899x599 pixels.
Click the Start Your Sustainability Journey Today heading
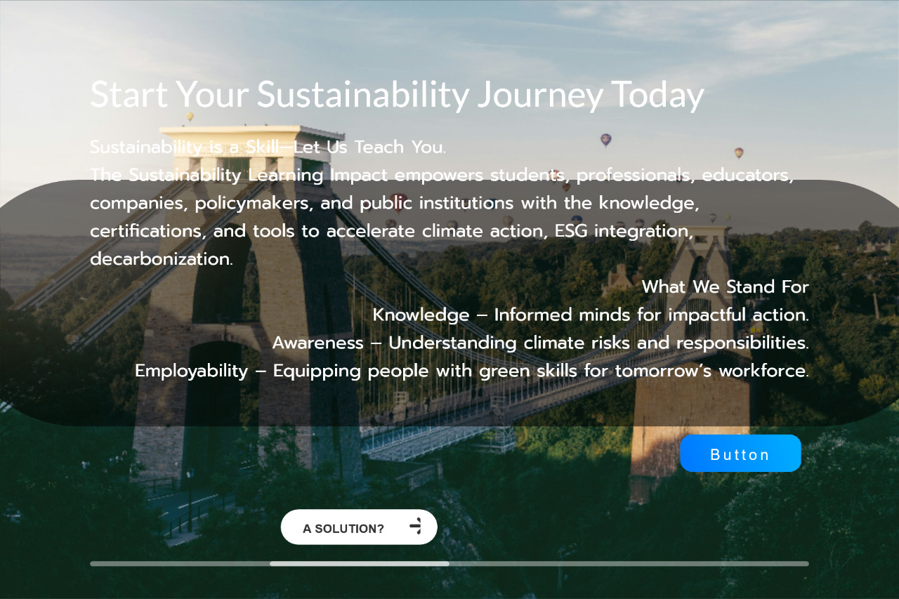[x=397, y=95]
